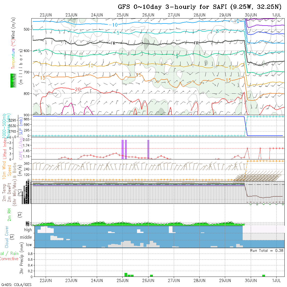Click the red 20 temperature contour label
This screenshot has height=287, width=287.
77,89
